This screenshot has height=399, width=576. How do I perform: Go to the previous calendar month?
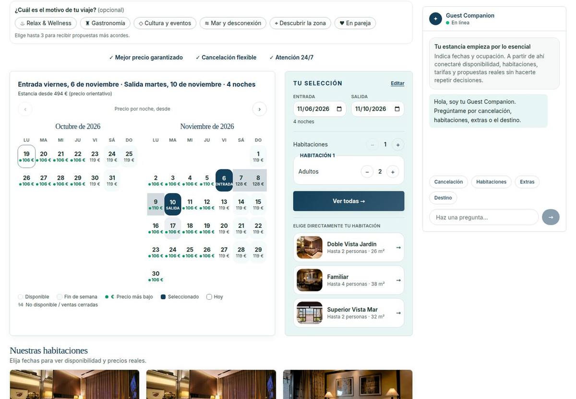pyautogui.click(x=25, y=109)
